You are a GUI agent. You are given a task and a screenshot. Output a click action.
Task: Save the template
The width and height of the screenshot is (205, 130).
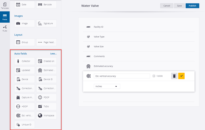click(179, 6)
